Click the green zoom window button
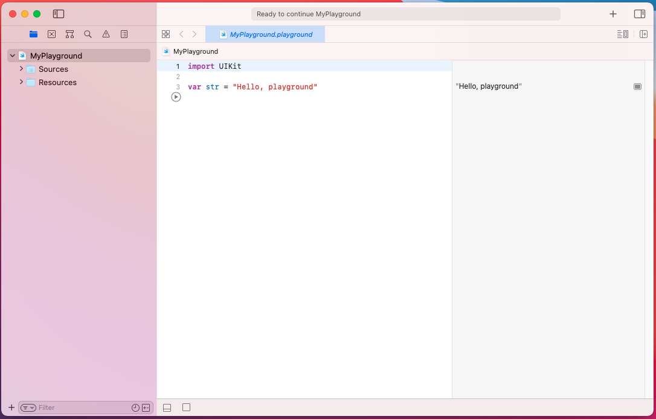The width and height of the screenshot is (656, 419). pyautogui.click(x=37, y=14)
